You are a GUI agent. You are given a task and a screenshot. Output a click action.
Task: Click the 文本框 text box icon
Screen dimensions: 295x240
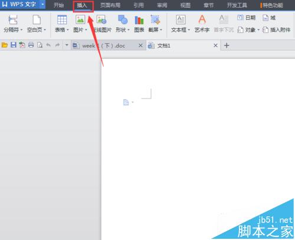pyautogui.click(x=181, y=19)
